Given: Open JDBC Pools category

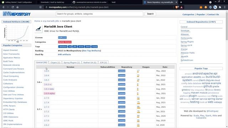Looking at the screenshot, I should pyautogui.click(x=8, y=121).
